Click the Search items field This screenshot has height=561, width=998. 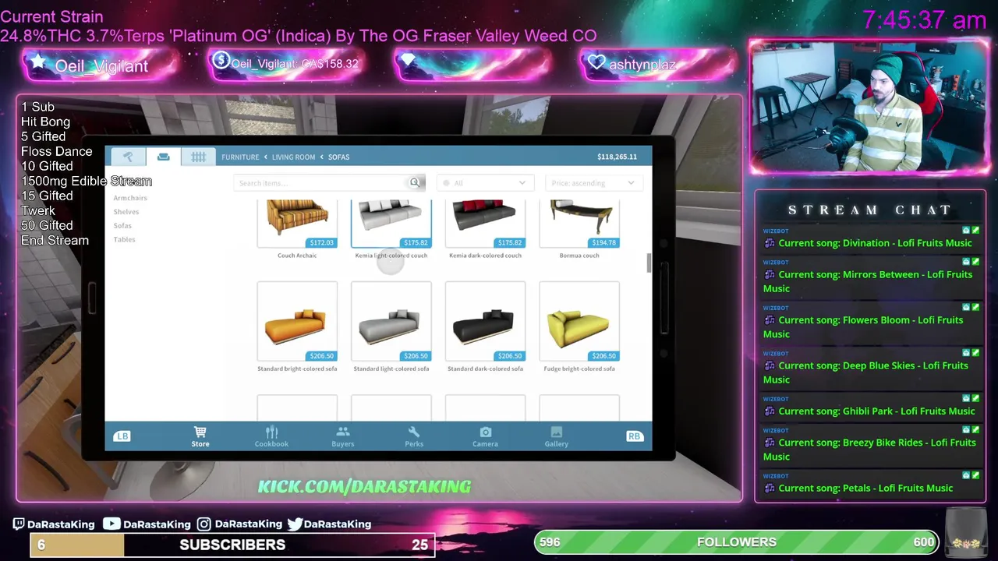pos(329,183)
